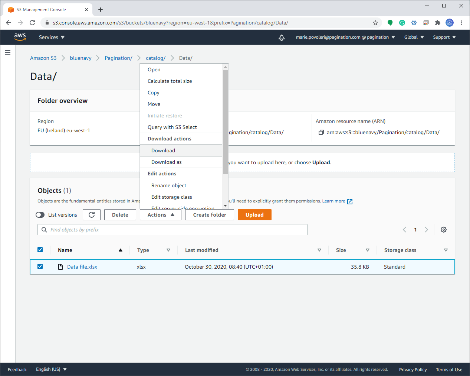Open the table preferences gear icon
The image size is (470, 376).
click(444, 230)
